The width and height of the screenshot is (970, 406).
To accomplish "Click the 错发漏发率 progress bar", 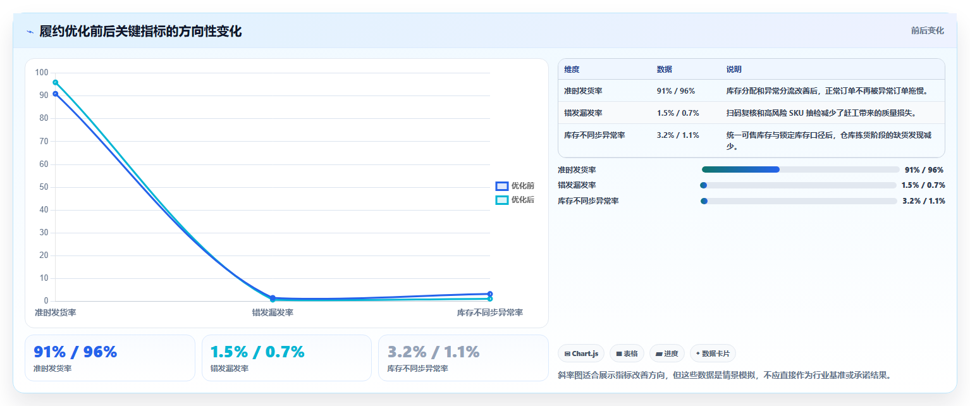I will pyautogui.click(x=798, y=185).
